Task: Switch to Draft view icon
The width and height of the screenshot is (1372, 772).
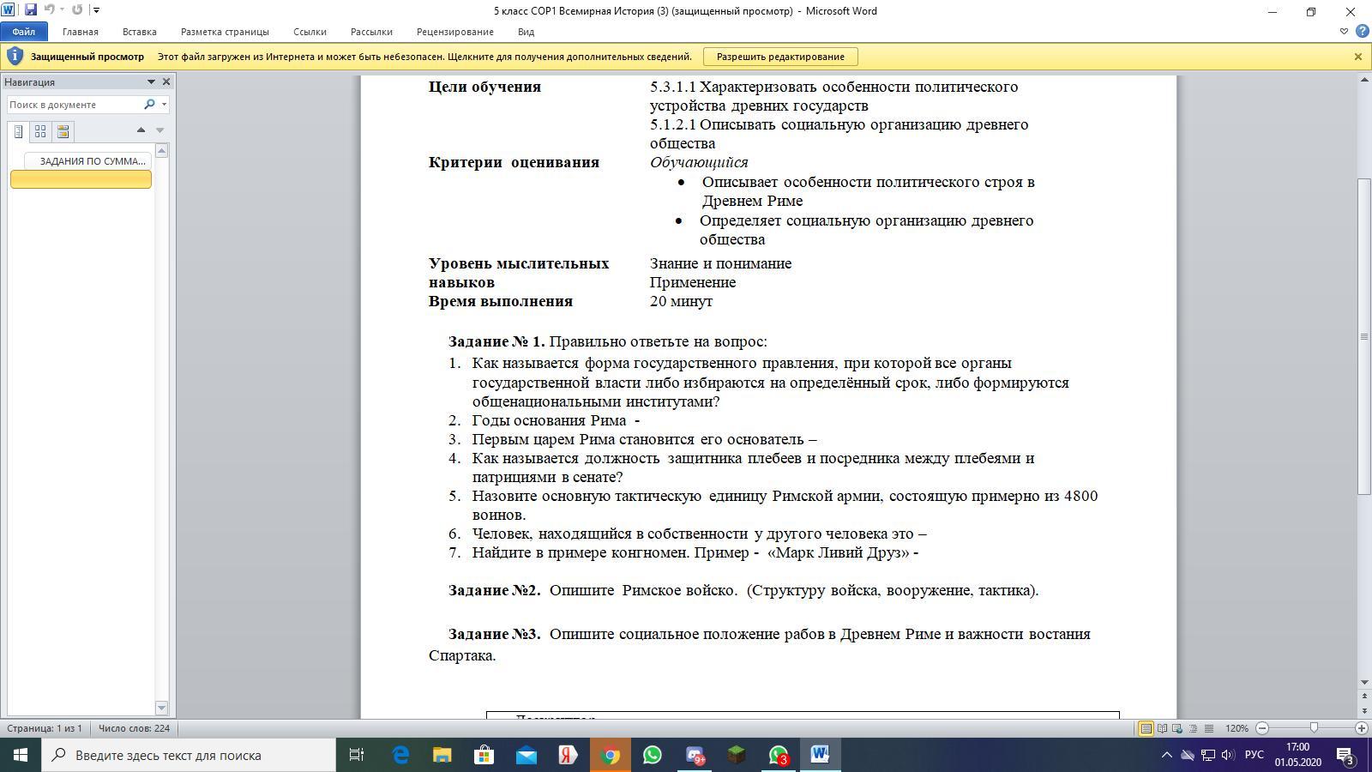Action: [x=1209, y=728]
